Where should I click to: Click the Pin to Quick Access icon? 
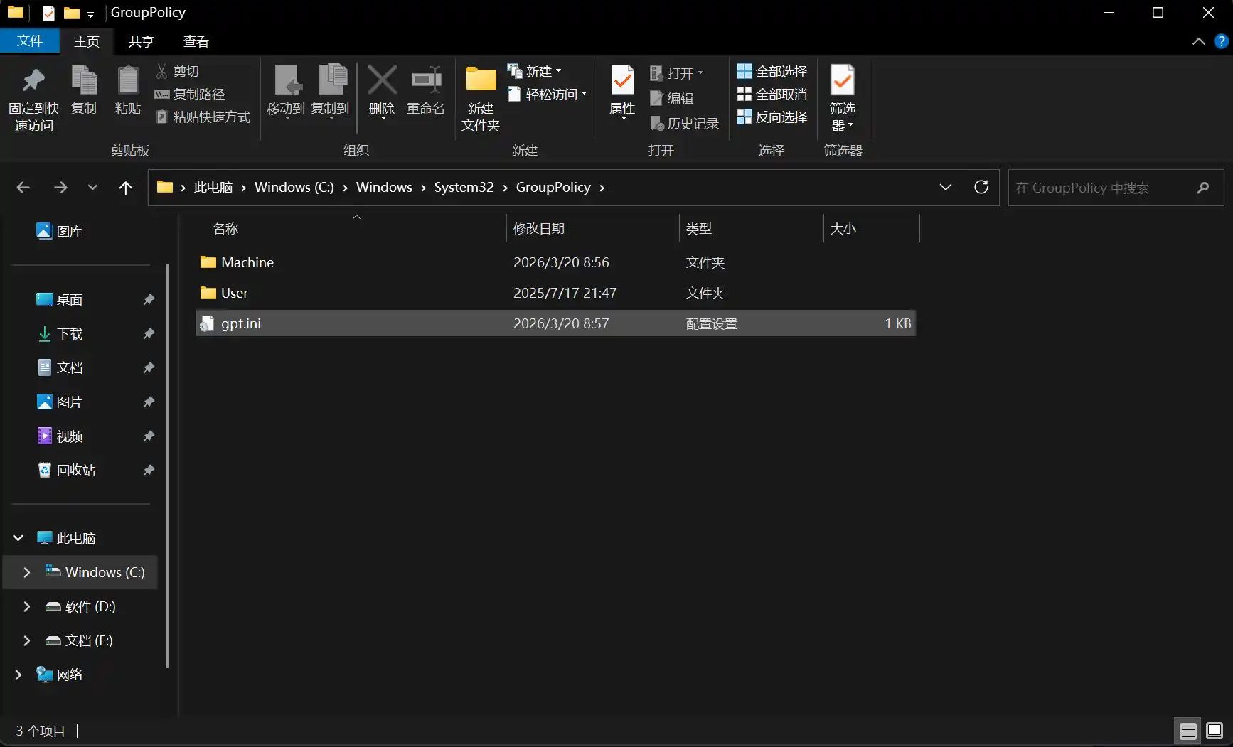click(x=33, y=82)
